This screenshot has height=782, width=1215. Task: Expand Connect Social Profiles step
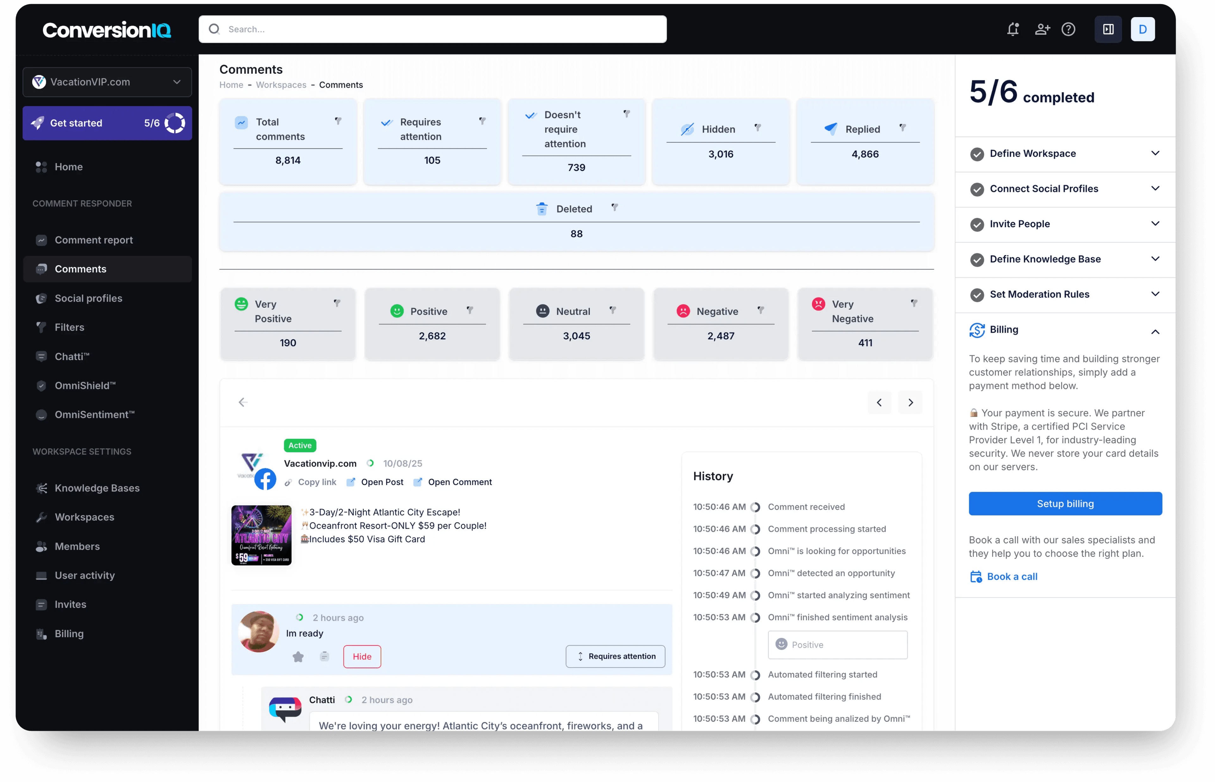click(1065, 188)
